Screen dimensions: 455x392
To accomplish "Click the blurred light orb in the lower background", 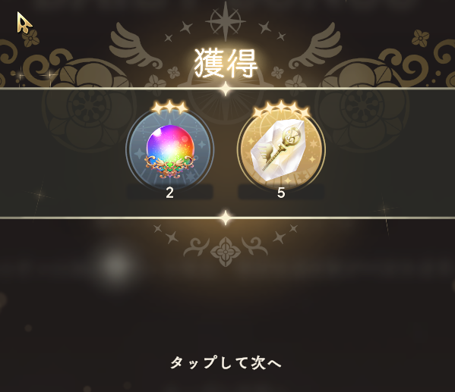I will [116, 265].
